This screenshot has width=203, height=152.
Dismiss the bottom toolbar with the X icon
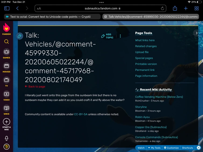198,148
